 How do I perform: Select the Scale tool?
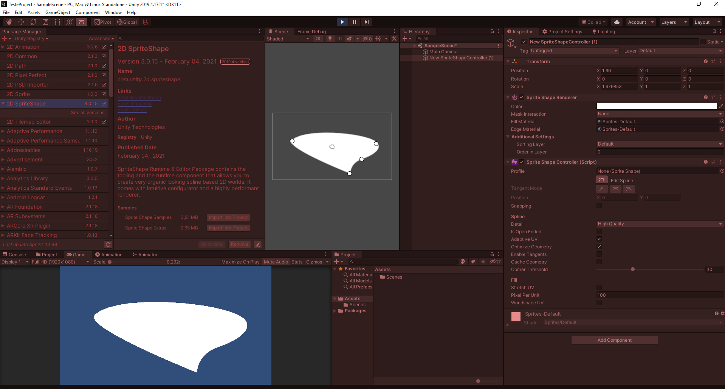[x=45, y=22]
